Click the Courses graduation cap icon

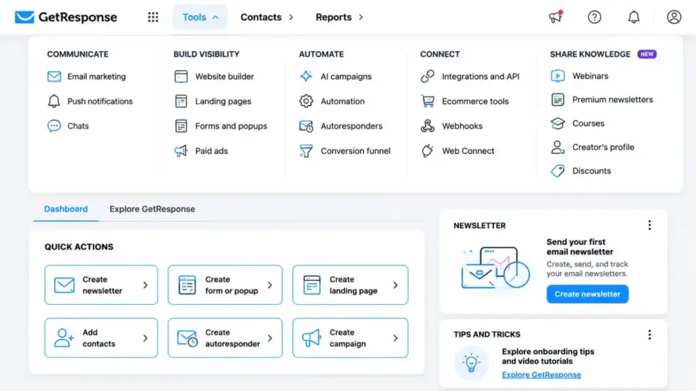[x=557, y=124]
